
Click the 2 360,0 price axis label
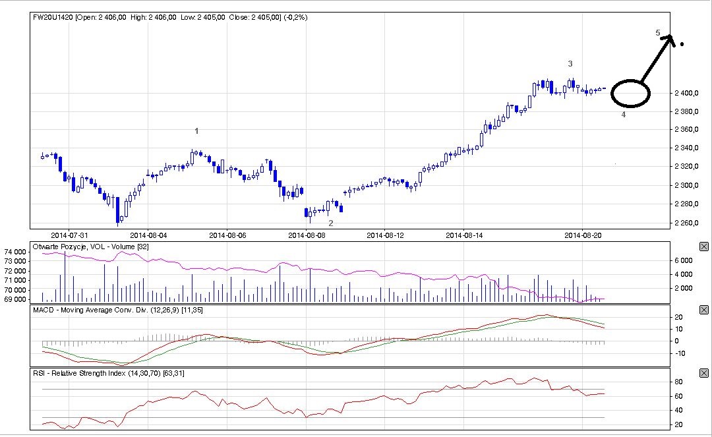pos(686,130)
